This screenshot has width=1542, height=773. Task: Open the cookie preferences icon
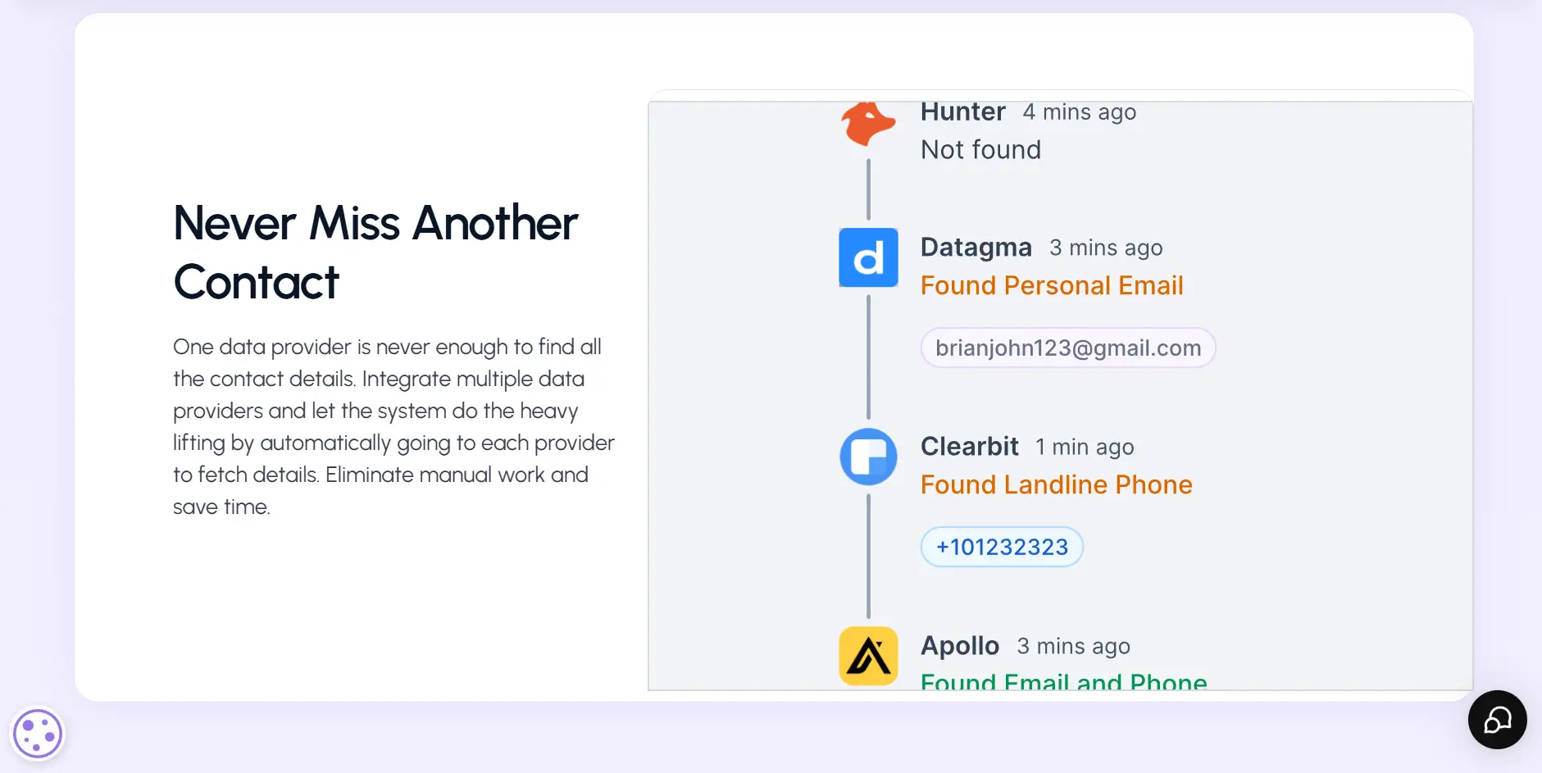[x=38, y=734]
